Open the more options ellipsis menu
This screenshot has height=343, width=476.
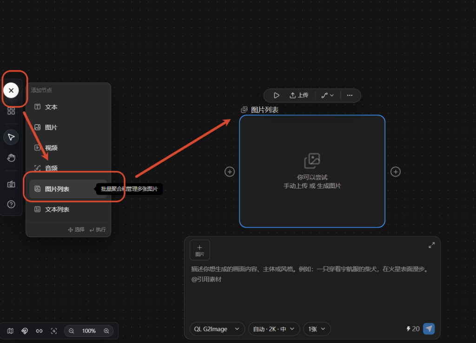coord(350,95)
